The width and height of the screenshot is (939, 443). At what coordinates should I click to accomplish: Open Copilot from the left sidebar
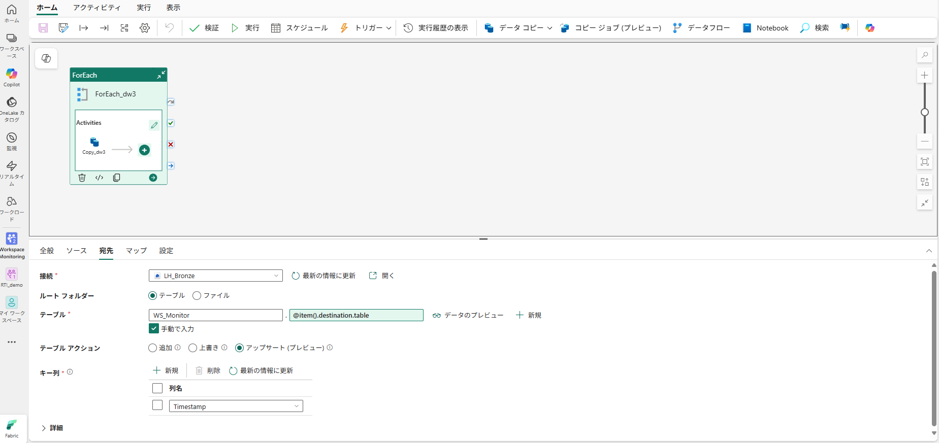pos(12,77)
